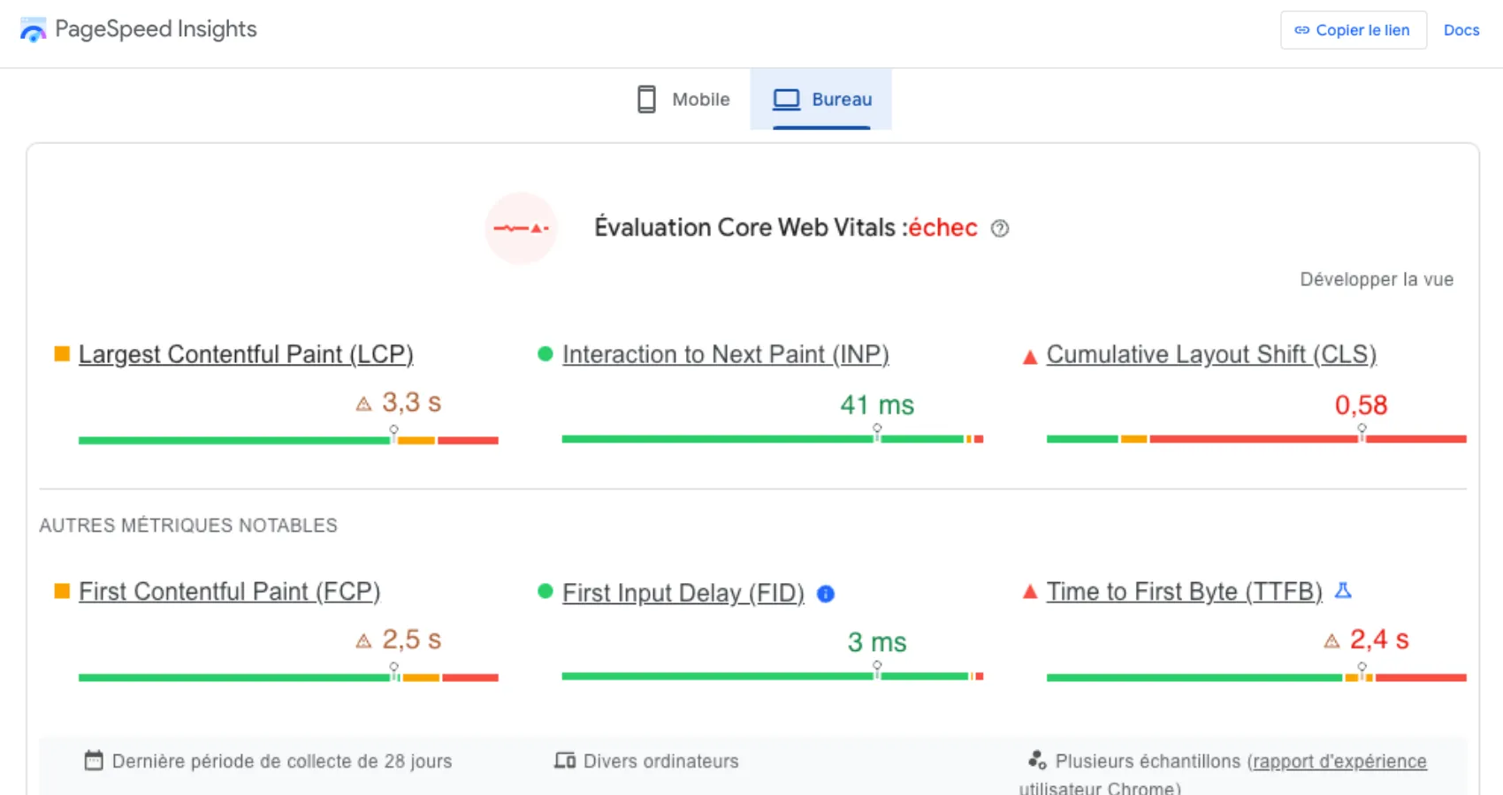Click the INP distribution bar marker

[x=877, y=433]
